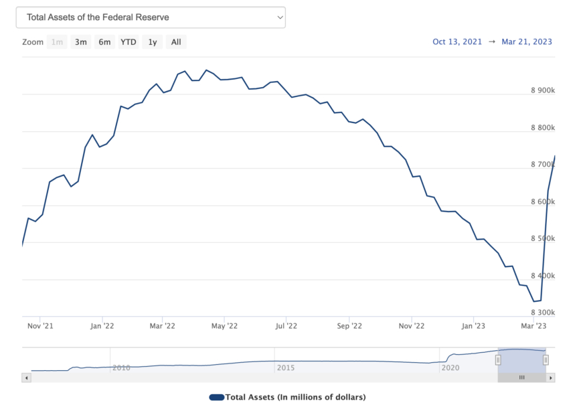Choose the YTD zoom range
The height and width of the screenshot is (407, 569).
[x=129, y=42]
